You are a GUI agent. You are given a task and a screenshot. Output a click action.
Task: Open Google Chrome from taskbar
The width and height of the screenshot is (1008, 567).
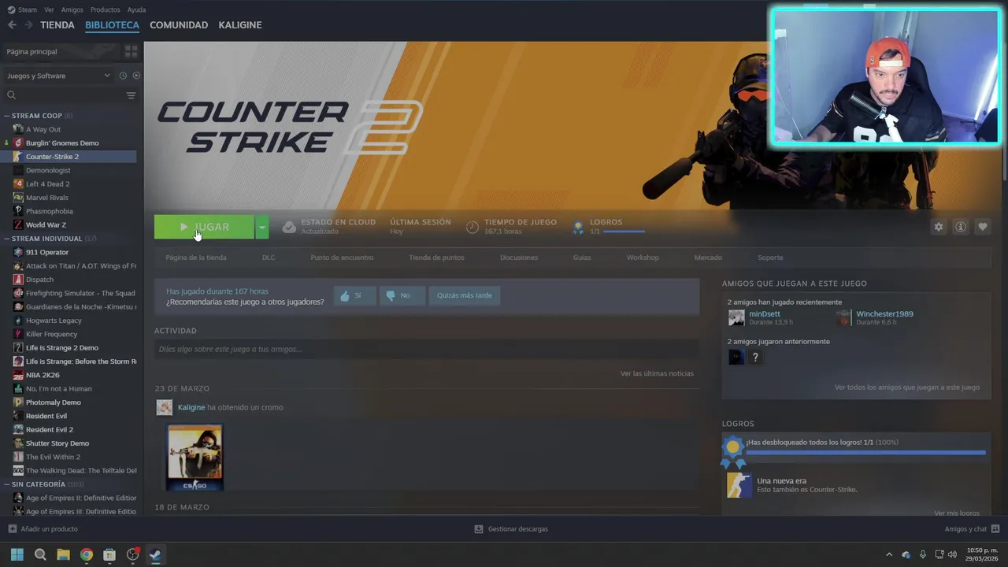(87, 554)
